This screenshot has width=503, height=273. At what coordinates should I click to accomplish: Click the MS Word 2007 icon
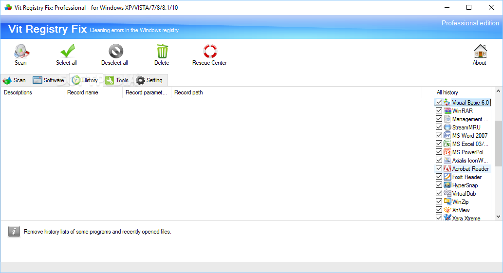[x=447, y=136]
